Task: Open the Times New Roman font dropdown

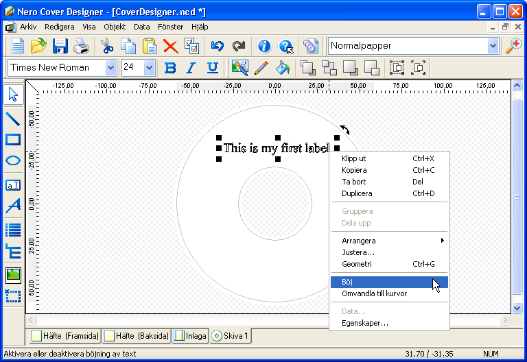Action: tap(110, 68)
